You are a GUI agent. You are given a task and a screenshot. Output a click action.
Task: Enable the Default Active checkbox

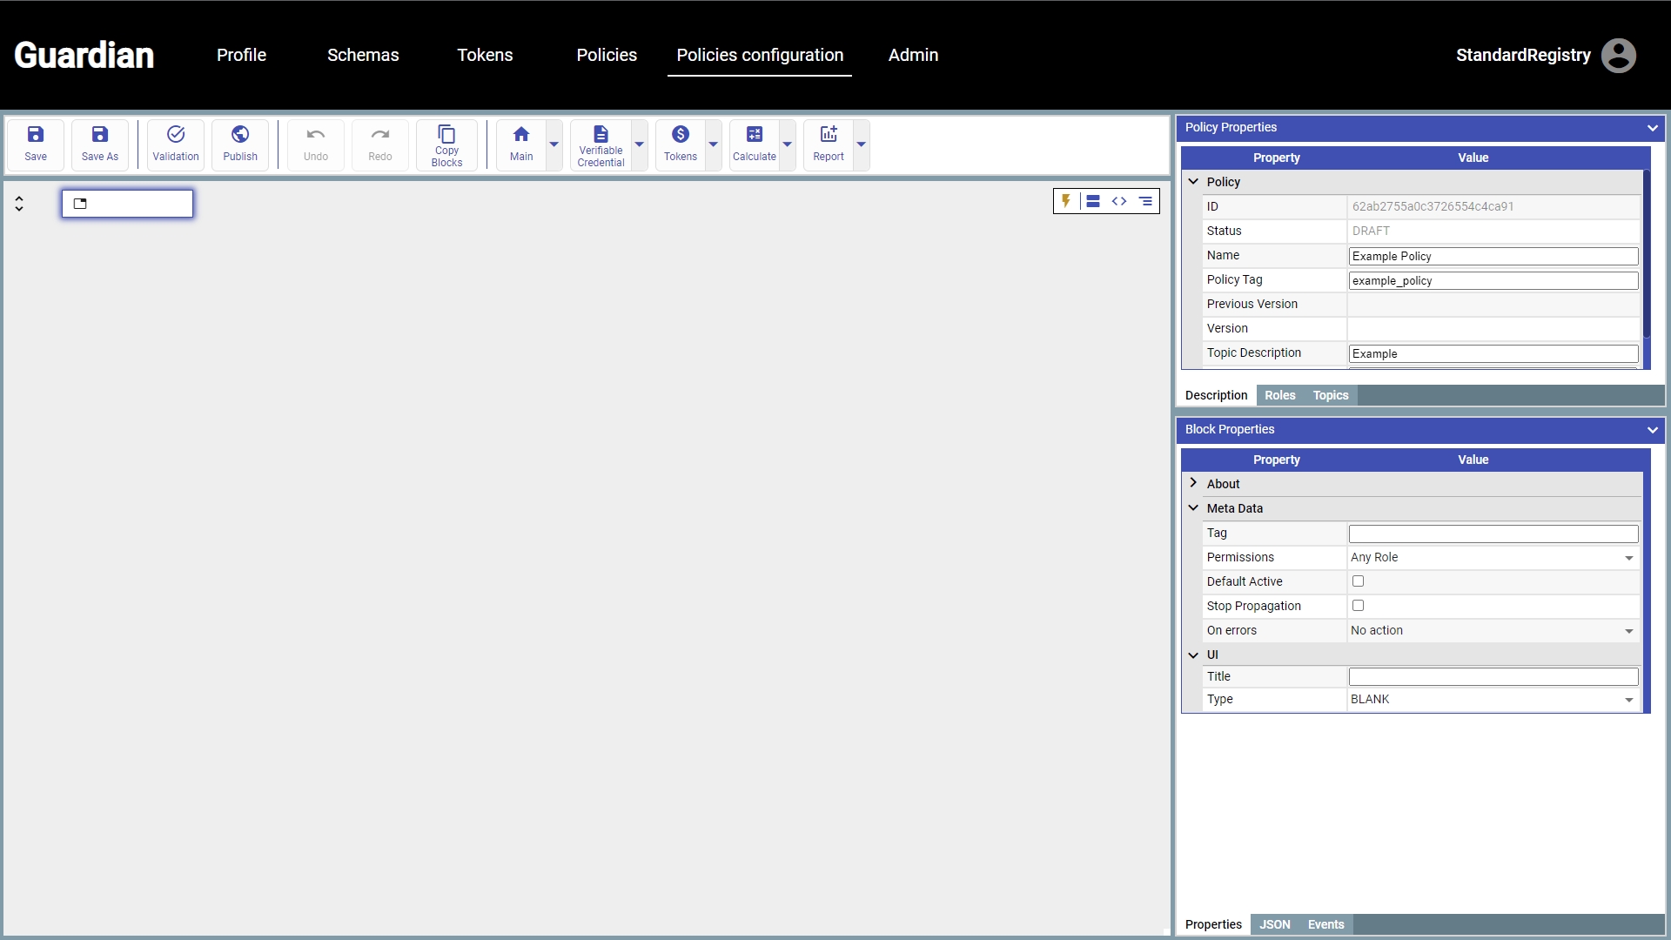pyautogui.click(x=1358, y=581)
